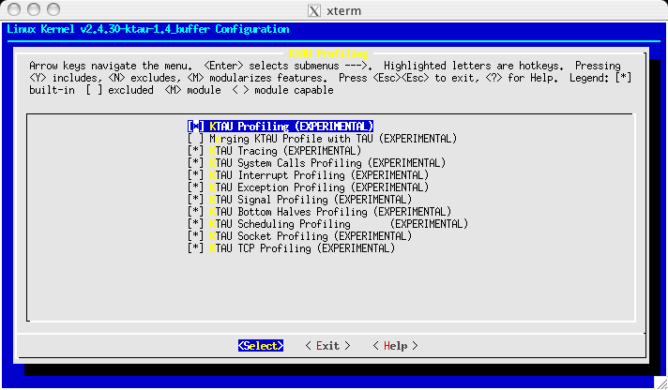Viewport: 668px width, 390px height.
Task: Toggle KTAU TCP Profiling checkbox
Action: point(195,248)
